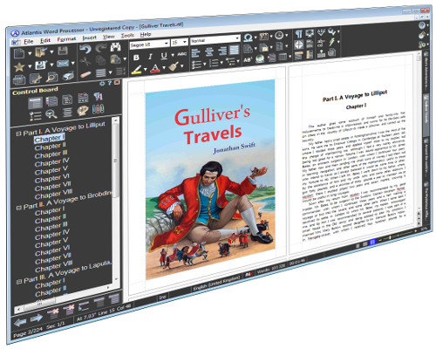Click Page 2/224 in the status bar

[x=28, y=332]
